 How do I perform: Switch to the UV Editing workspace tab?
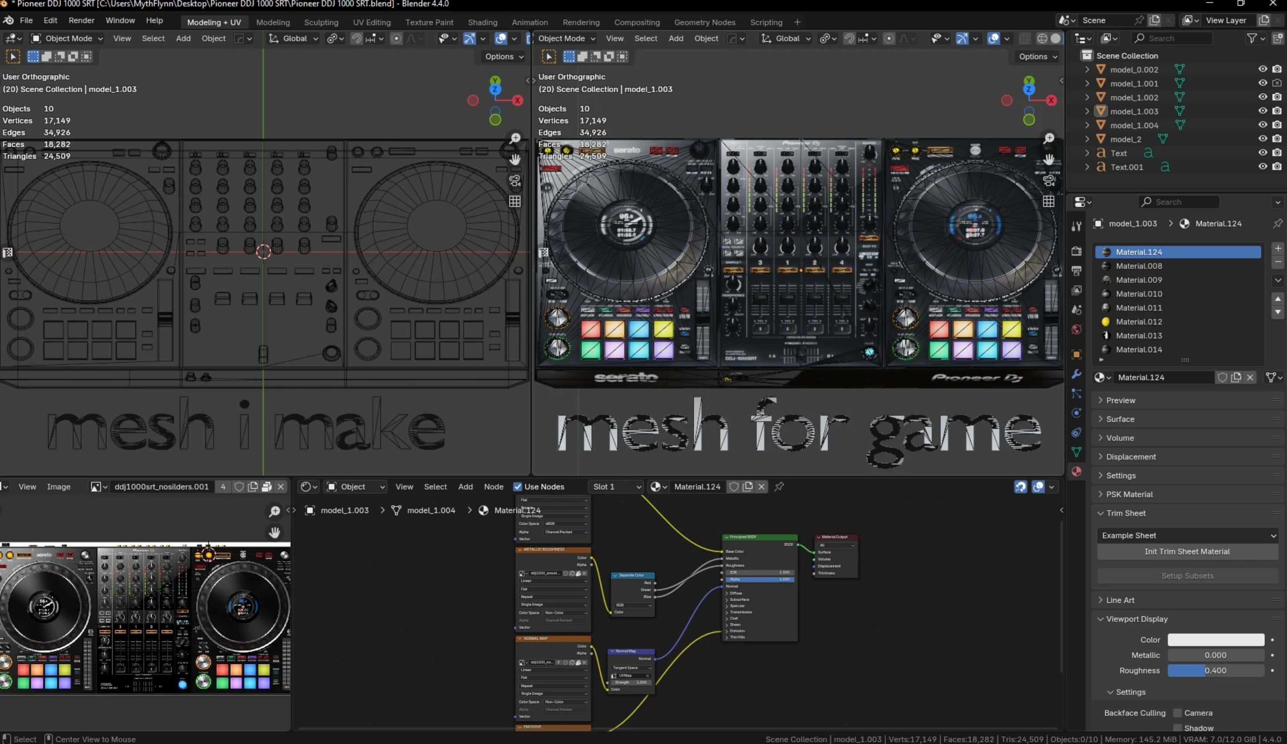(372, 23)
